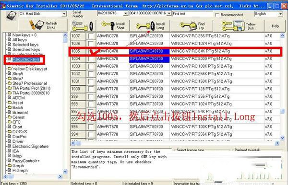Click the hard disk drive icon
Screen dimensions: 288x185
pyautogui.click(x=12, y=16)
